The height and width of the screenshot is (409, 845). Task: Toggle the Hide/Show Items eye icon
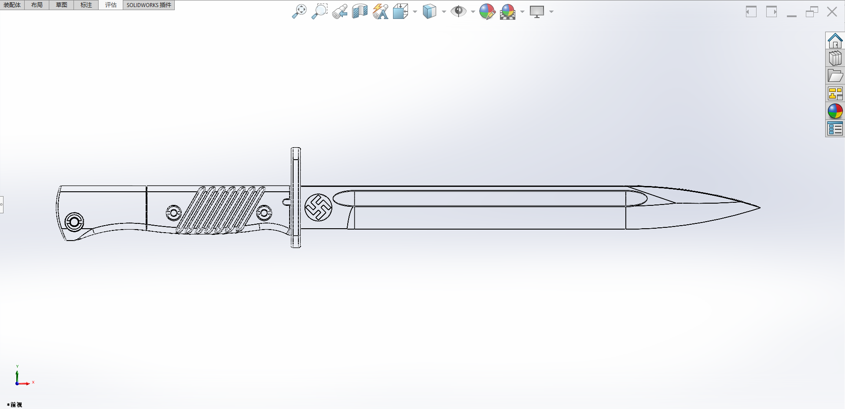point(459,11)
